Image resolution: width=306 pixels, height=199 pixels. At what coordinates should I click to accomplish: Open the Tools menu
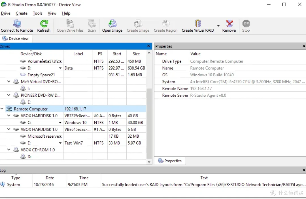37,13
